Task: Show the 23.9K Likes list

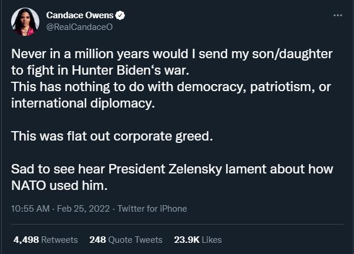Action: pos(198,239)
